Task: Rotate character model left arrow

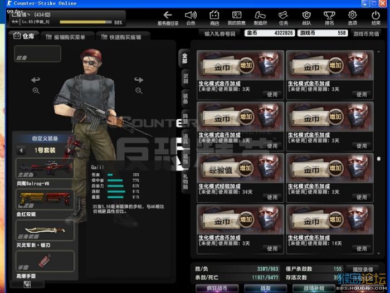Action: click(x=36, y=80)
